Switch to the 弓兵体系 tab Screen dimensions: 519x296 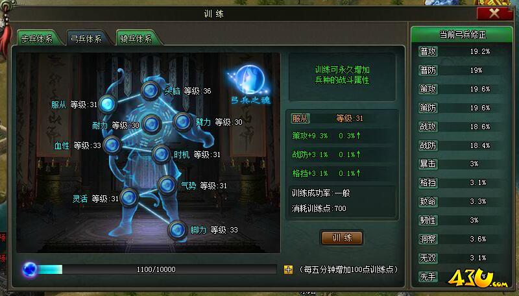(x=86, y=39)
